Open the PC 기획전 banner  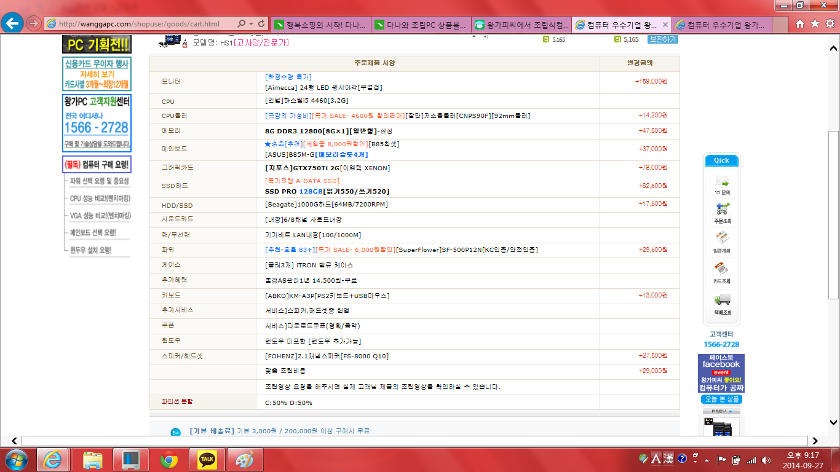97,44
